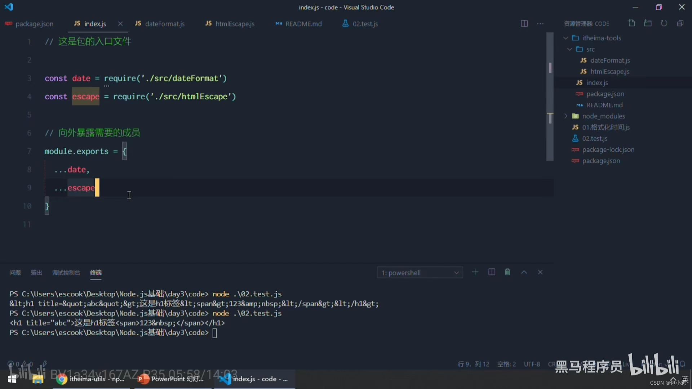Click the VS Code logo icon

[x=9, y=7]
